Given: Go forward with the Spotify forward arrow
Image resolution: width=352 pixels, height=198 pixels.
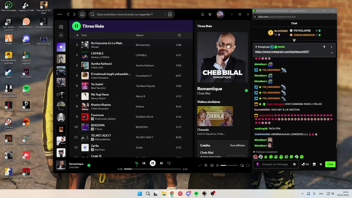Looking at the screenshot, I should pos(74,14).
